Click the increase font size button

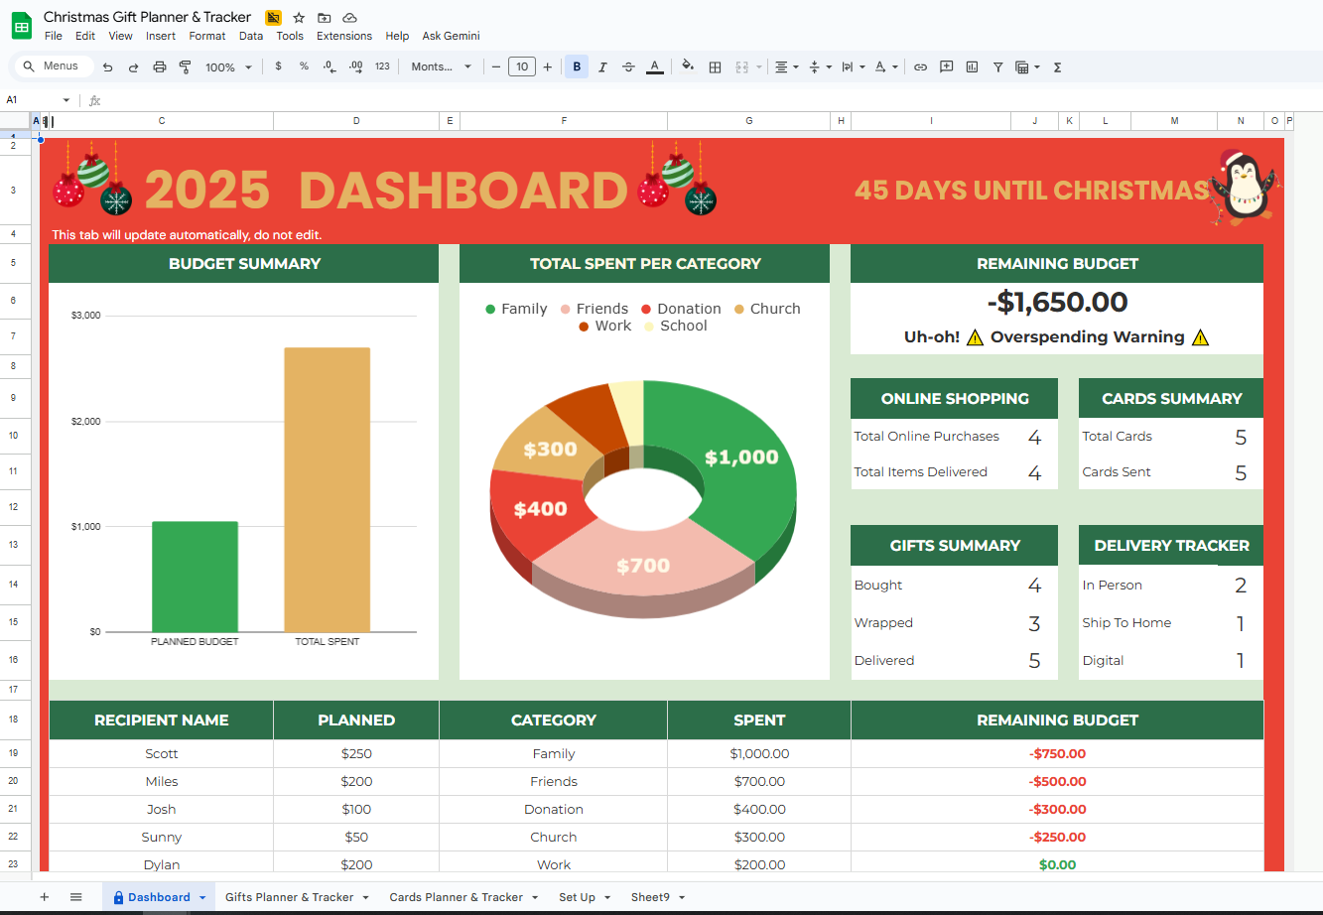coord(547,67)
